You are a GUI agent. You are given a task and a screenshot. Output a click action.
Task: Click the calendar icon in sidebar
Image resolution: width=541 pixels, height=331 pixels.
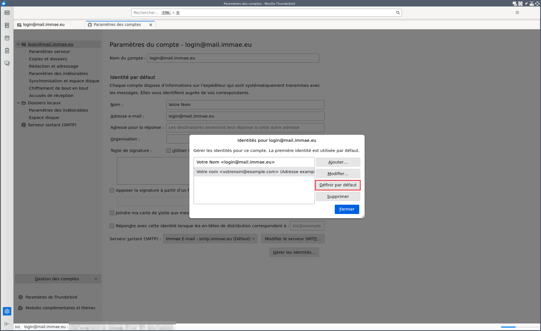[x=6, y=38]
